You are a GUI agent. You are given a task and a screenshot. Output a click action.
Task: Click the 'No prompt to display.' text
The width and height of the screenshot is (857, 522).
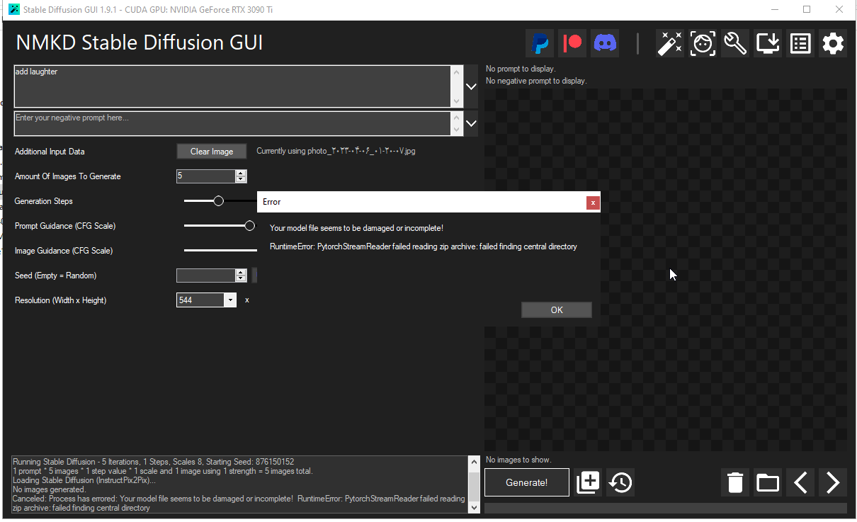click(x=521, y=69)
